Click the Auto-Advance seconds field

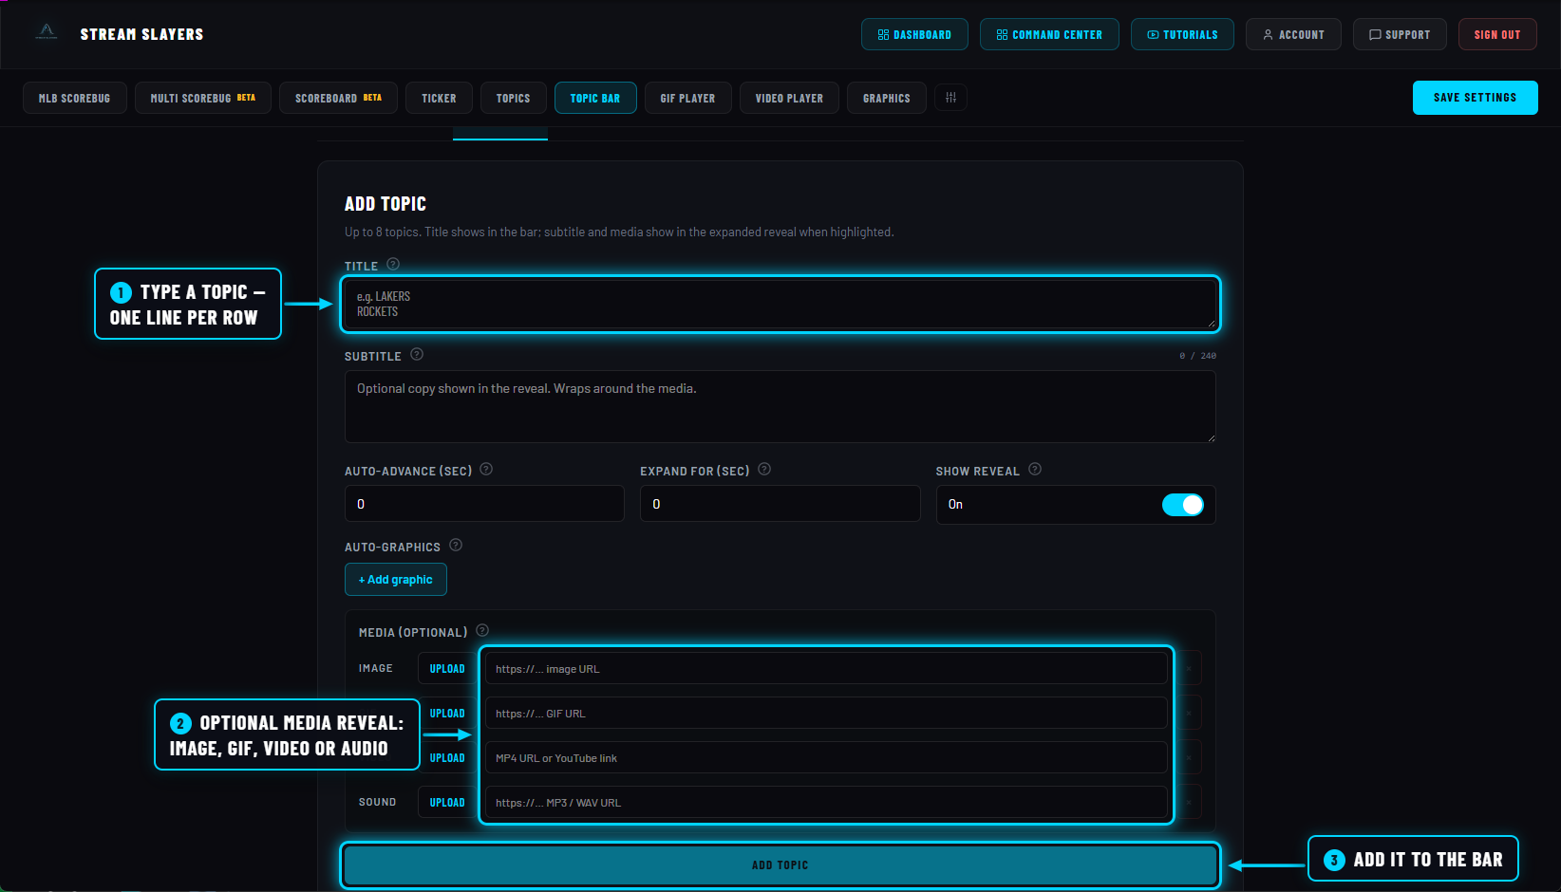point(484,504)
